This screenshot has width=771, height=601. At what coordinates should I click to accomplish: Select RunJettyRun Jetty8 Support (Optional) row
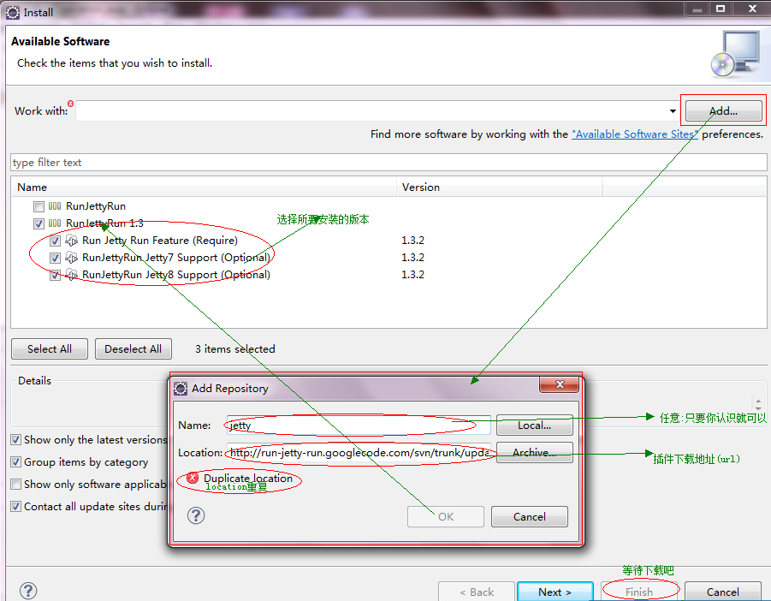pos(176,275)
